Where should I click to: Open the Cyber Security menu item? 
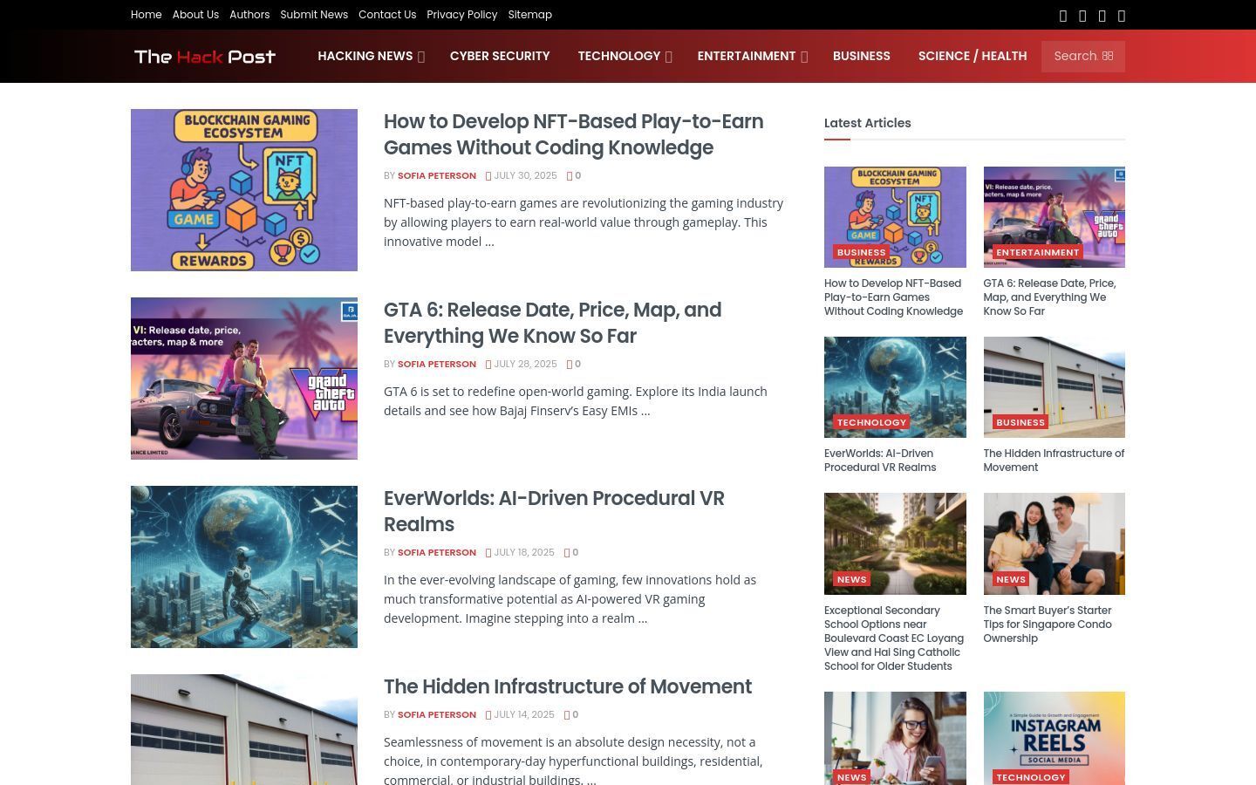coord(500,56)
